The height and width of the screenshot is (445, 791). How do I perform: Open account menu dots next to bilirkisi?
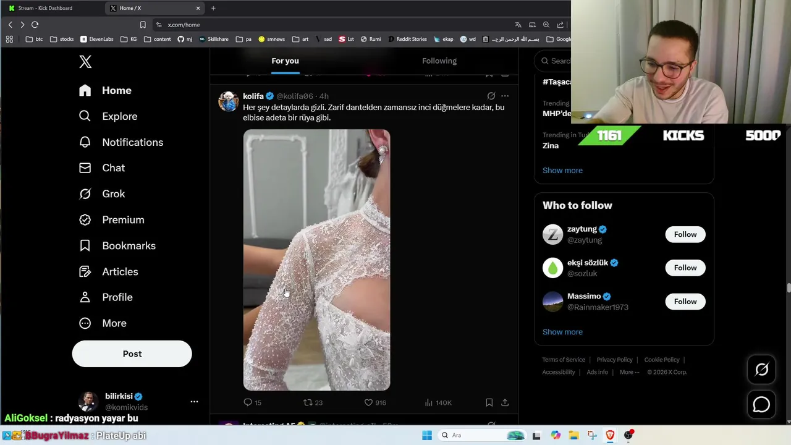194,402
